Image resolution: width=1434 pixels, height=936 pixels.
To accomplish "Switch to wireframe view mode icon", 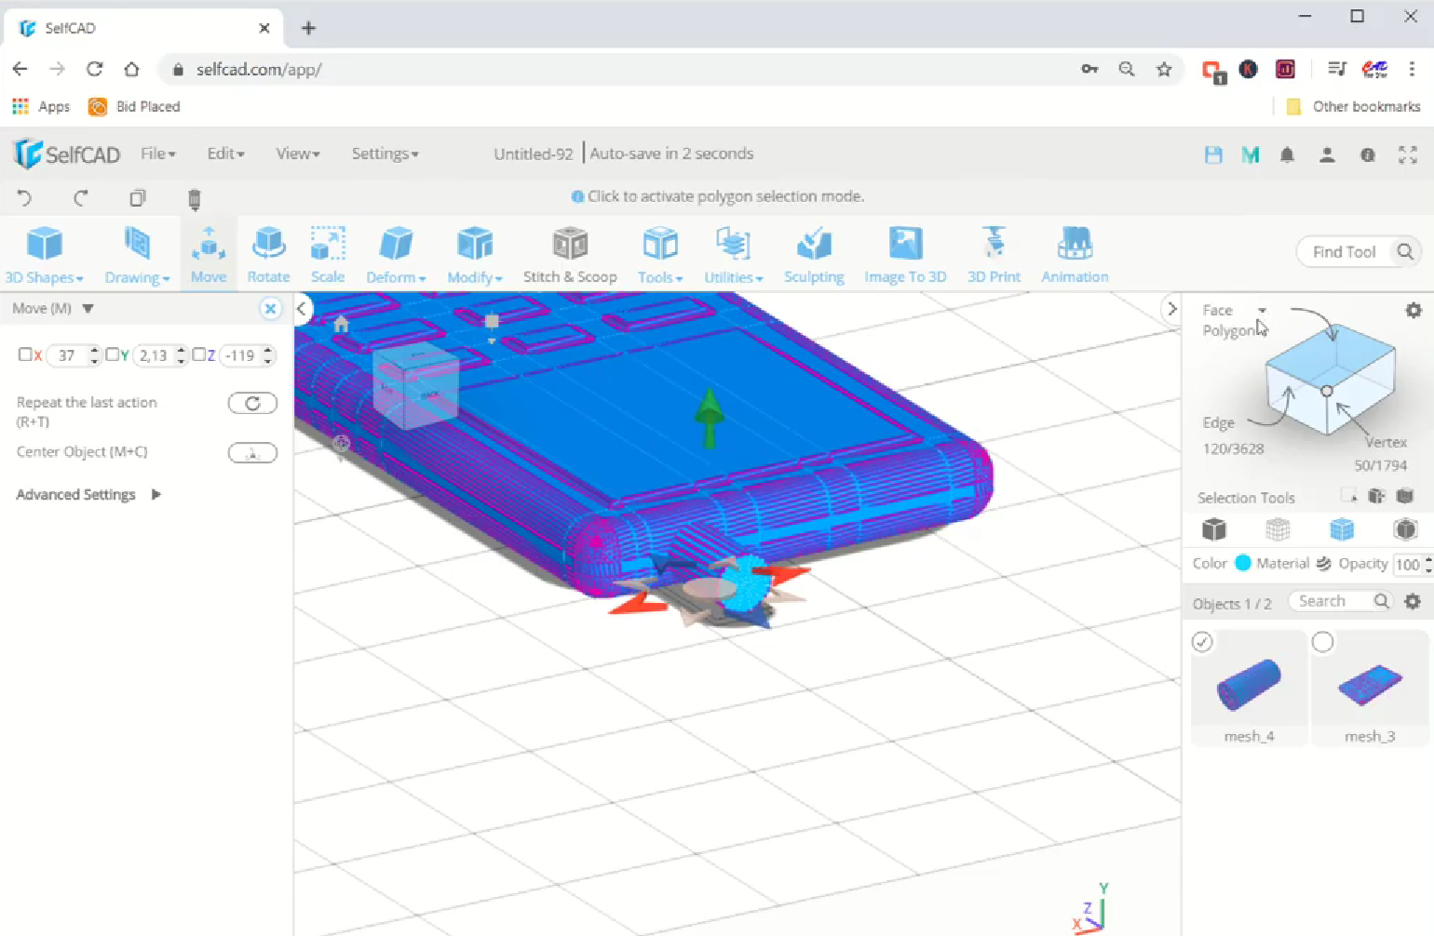I will pos(1278,529).
